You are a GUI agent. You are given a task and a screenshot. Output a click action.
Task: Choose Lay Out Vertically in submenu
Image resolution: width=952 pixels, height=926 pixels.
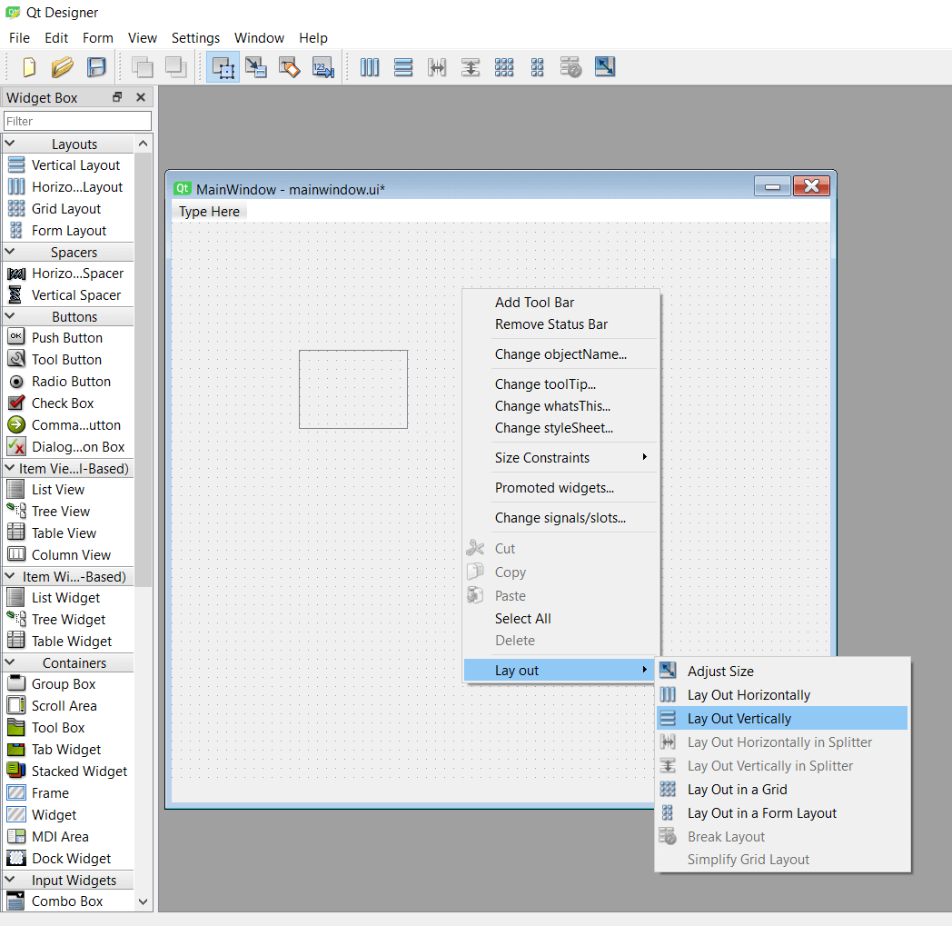point(782,718)
